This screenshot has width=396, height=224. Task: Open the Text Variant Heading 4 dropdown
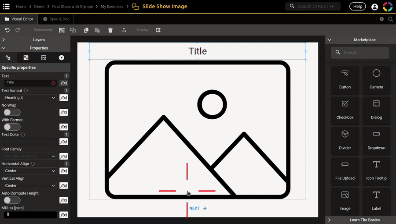point(30,98)
